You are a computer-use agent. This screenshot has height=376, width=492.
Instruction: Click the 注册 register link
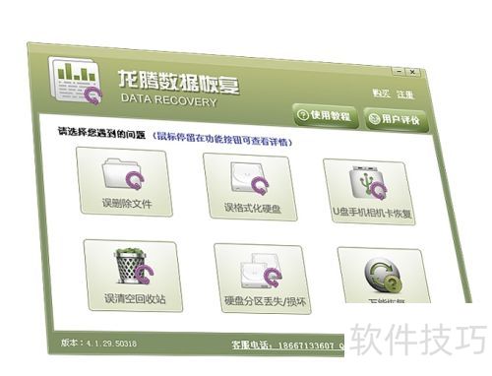click(405, 94)
